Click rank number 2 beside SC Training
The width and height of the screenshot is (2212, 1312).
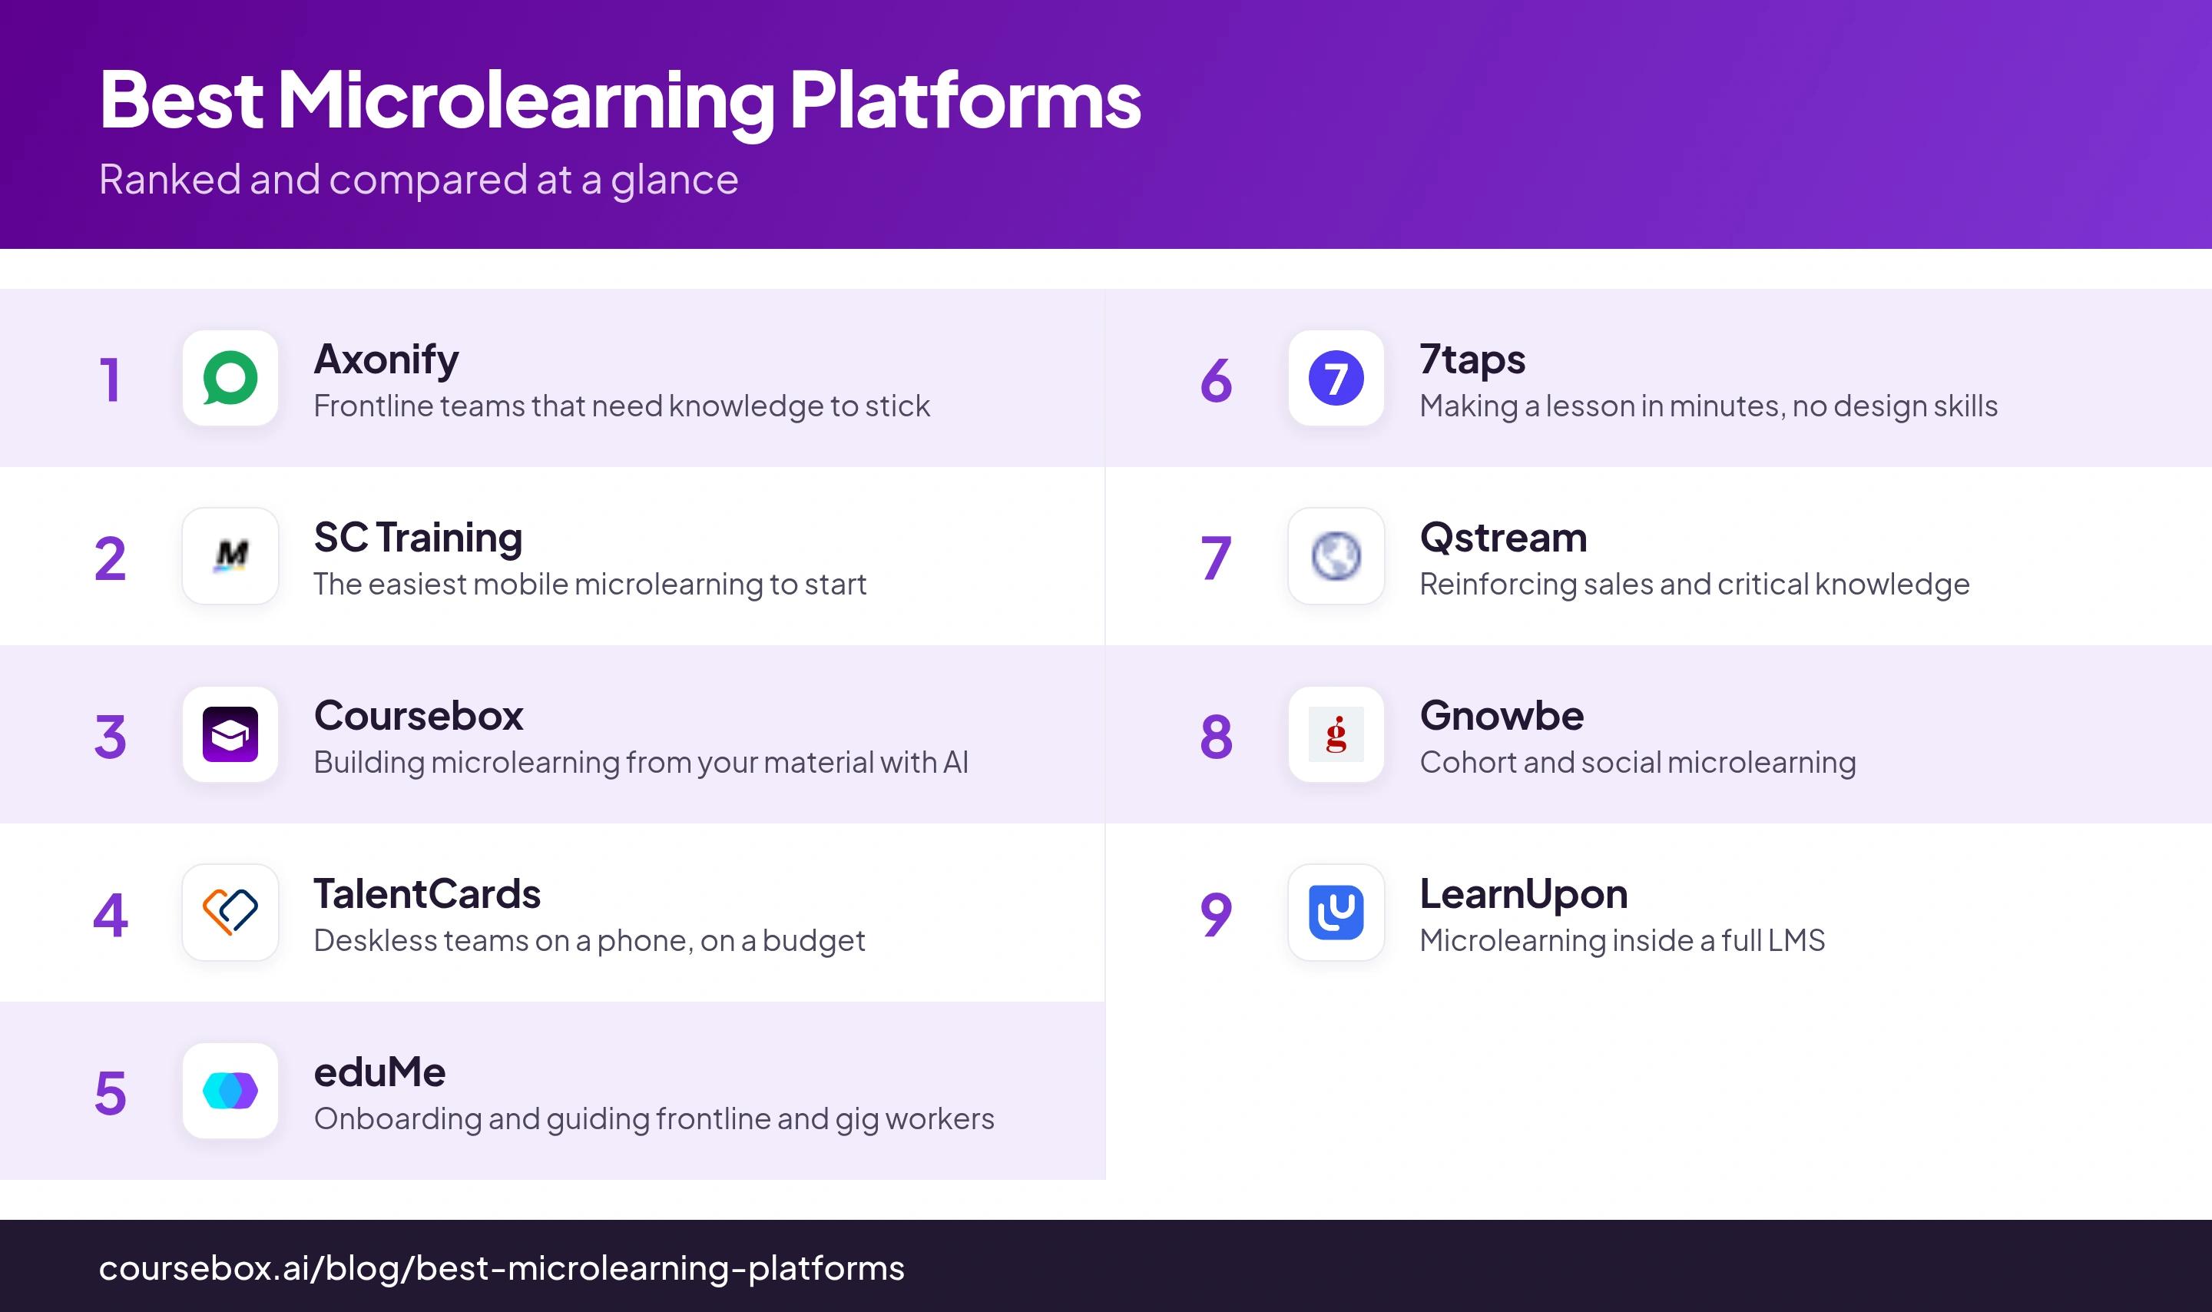click(110, 558)
